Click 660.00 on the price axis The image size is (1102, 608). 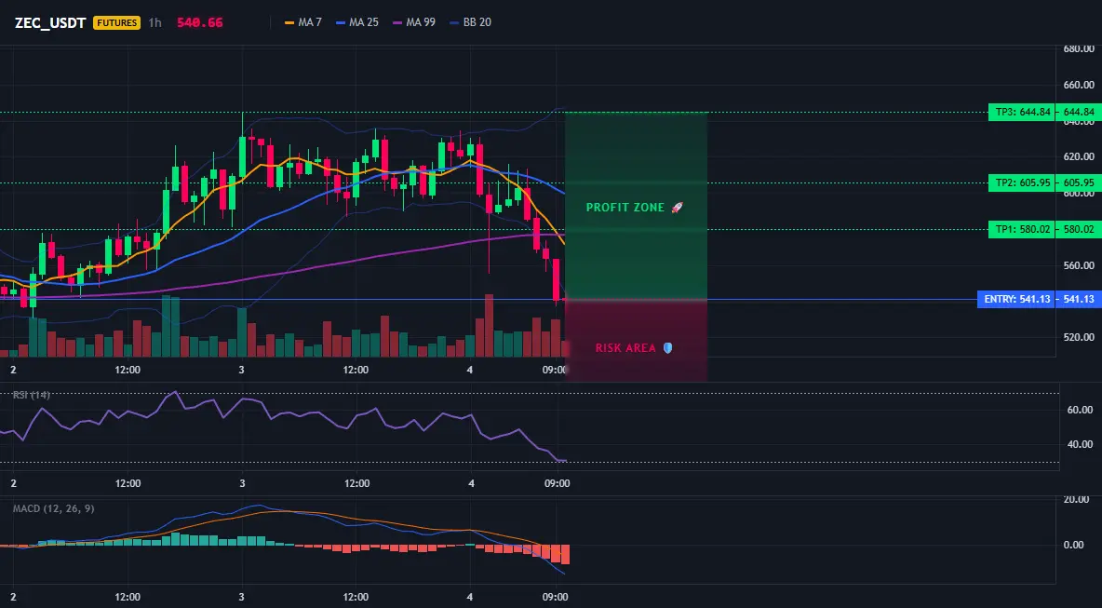point(1079,85)
